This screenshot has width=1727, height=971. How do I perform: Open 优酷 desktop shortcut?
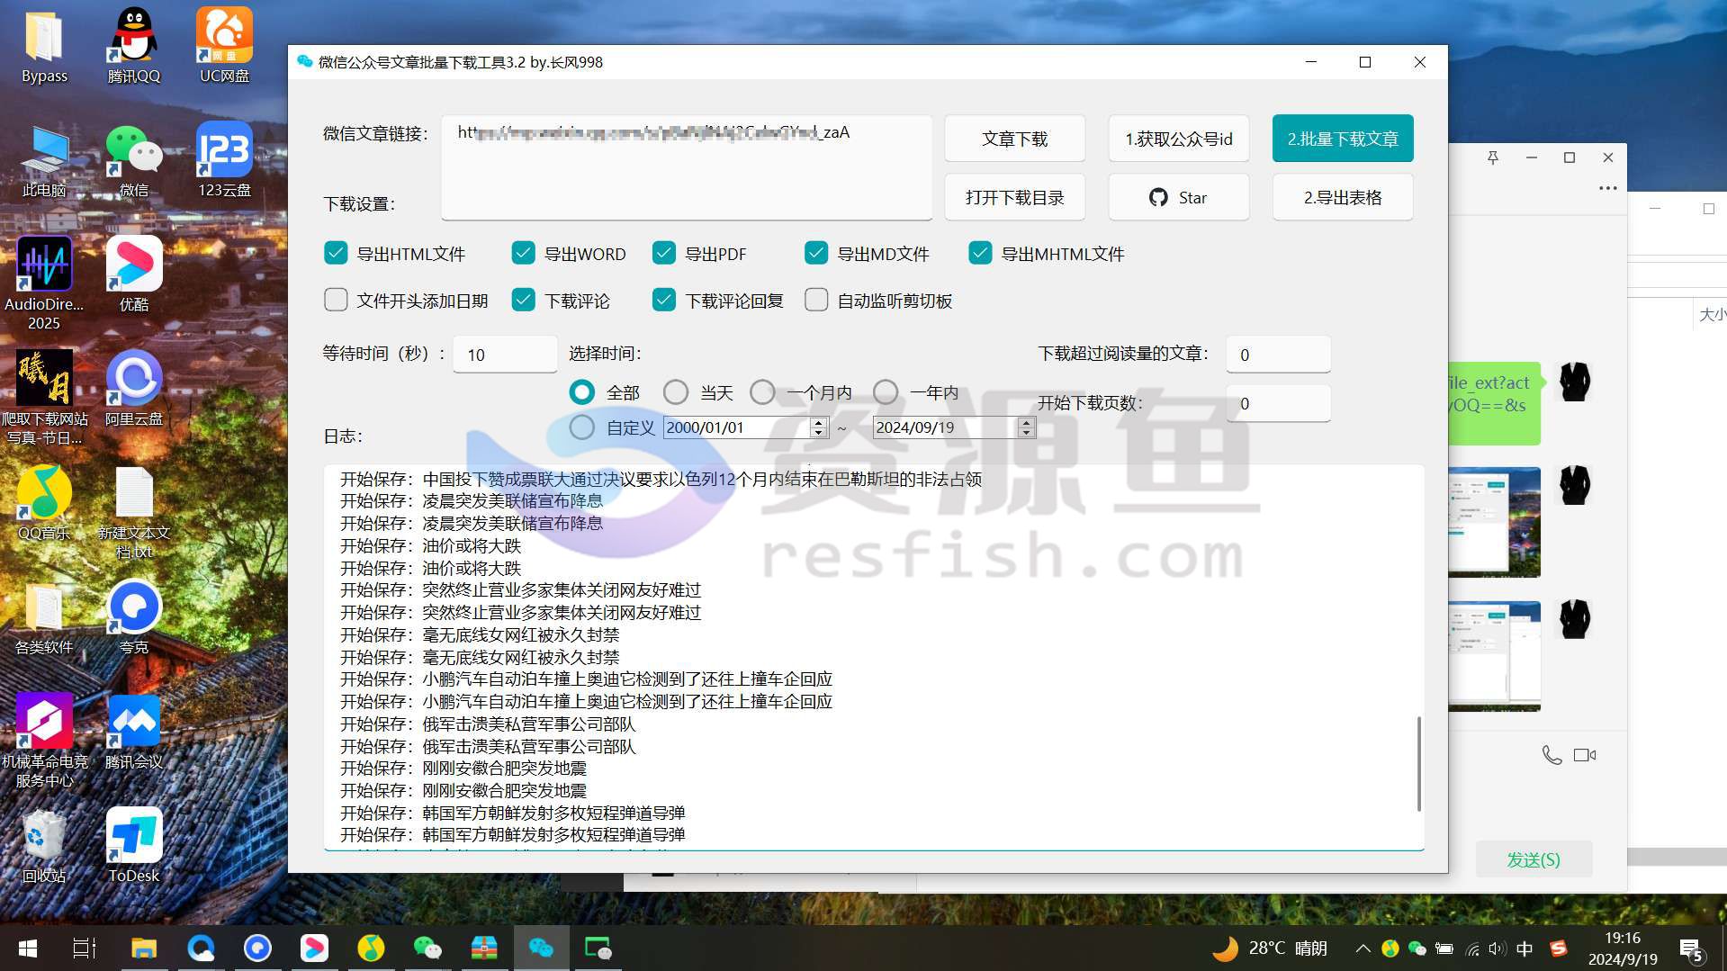[x=134, y=275]
